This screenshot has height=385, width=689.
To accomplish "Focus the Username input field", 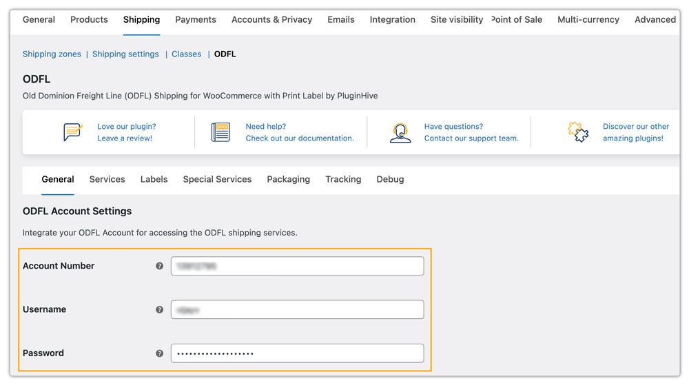I will click(x=298, y=309).
